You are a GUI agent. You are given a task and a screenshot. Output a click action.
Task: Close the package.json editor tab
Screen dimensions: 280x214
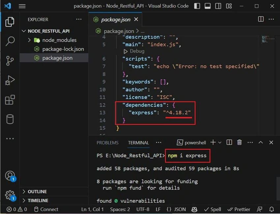click(136, 19)
